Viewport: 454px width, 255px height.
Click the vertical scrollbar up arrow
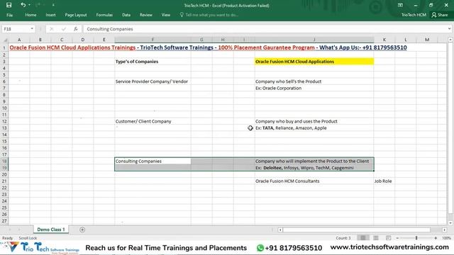pyautogui.click(x=450, y=40)
